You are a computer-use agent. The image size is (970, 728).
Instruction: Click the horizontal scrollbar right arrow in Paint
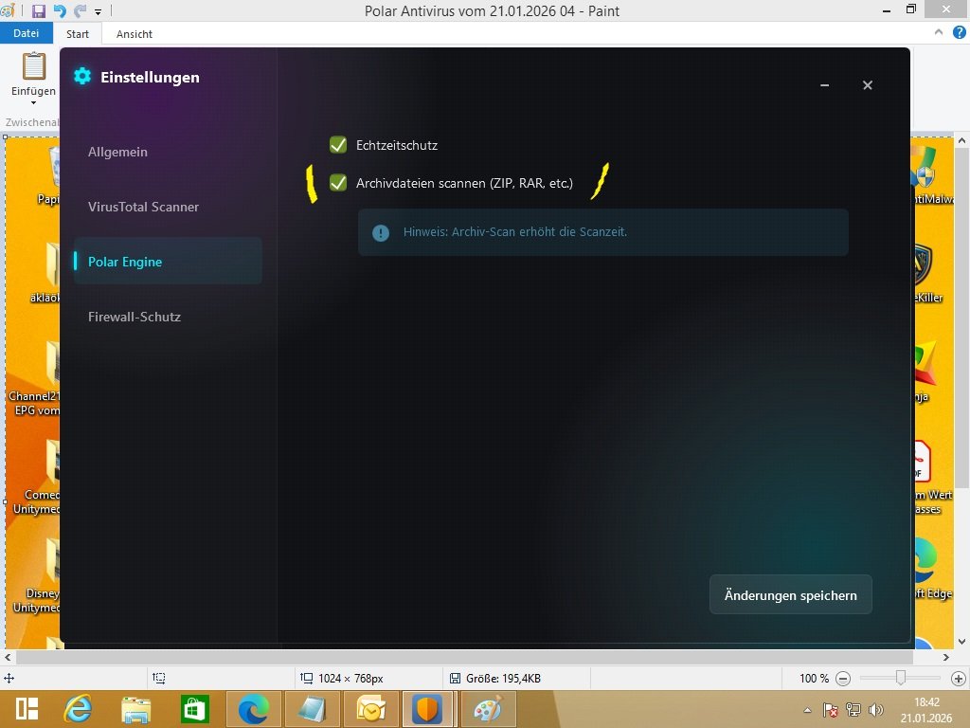[945, 657]
